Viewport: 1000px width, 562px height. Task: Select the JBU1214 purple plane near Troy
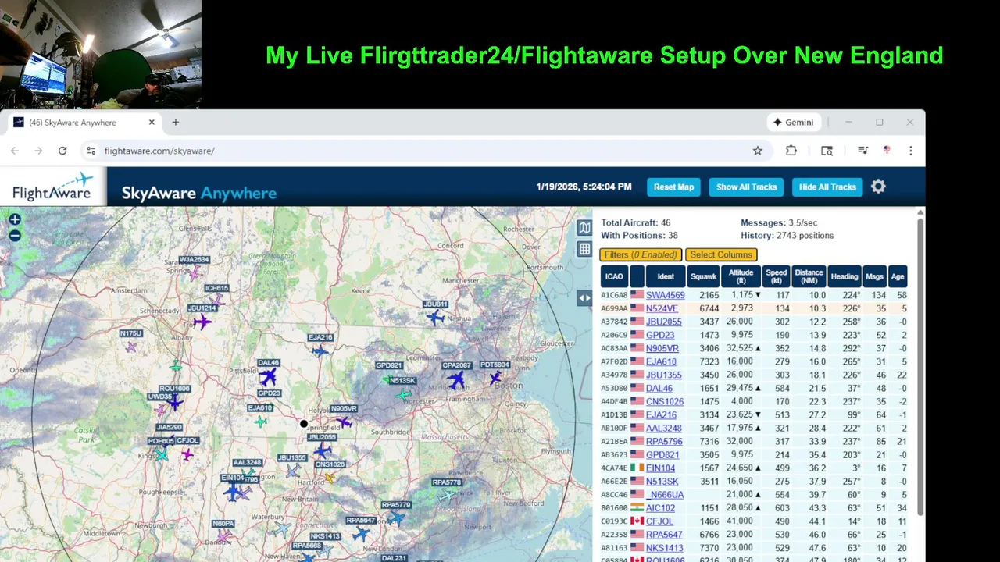coord(202,321)
